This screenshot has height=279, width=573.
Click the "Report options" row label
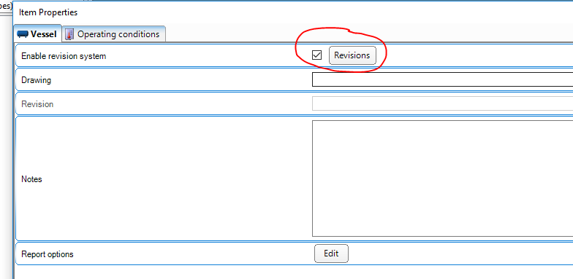pos(47,254)
